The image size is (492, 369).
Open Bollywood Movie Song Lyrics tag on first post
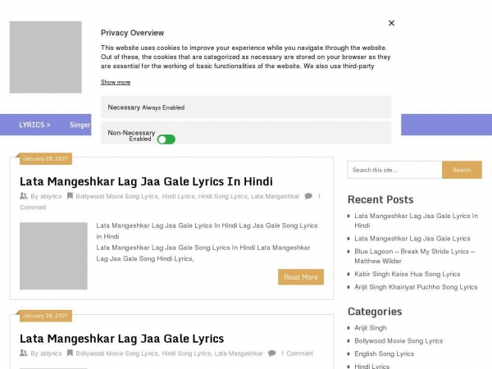(116, 197)
